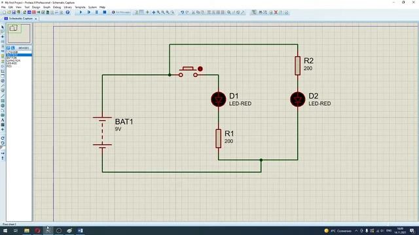Click the overview window thumbnail
Image resolution: width=419 pixels, height=235 pixels.
[x=19, y=33]
